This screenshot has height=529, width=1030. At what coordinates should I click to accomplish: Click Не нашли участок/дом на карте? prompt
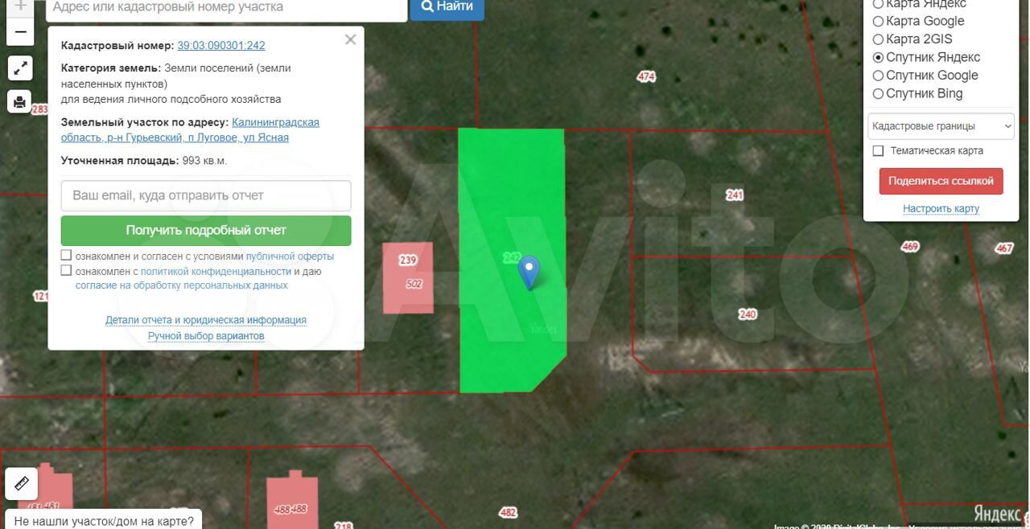click(x=104, y=520)
